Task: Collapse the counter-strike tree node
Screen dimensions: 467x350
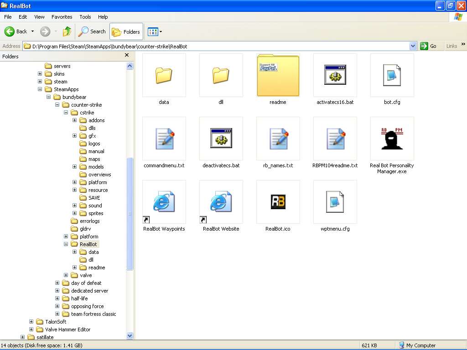Action: coord(57,104)
